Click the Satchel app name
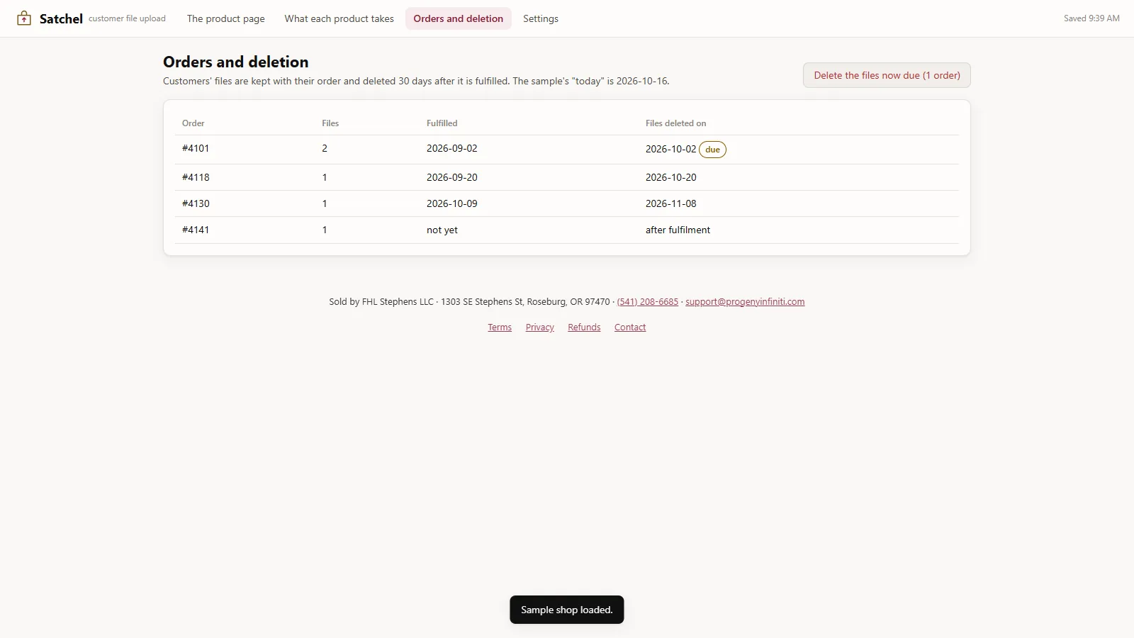This screenshot has width=1134, height=638. click(61, 18)
